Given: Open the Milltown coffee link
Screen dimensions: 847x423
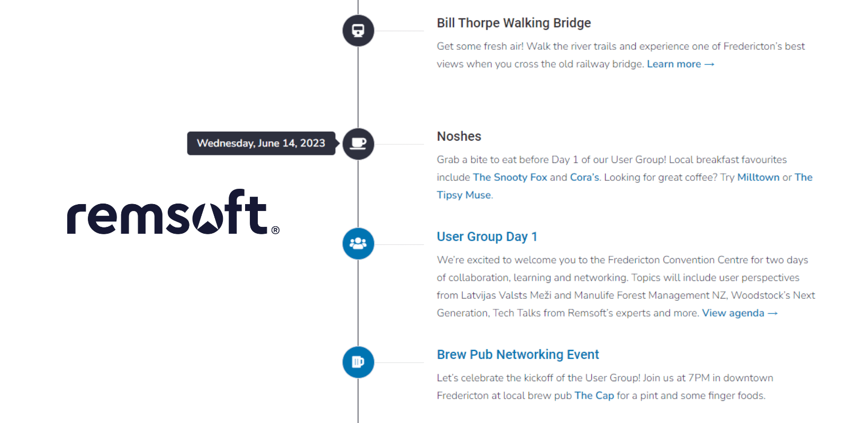Looking at the screenshot, I should click(x=758, y=177).
